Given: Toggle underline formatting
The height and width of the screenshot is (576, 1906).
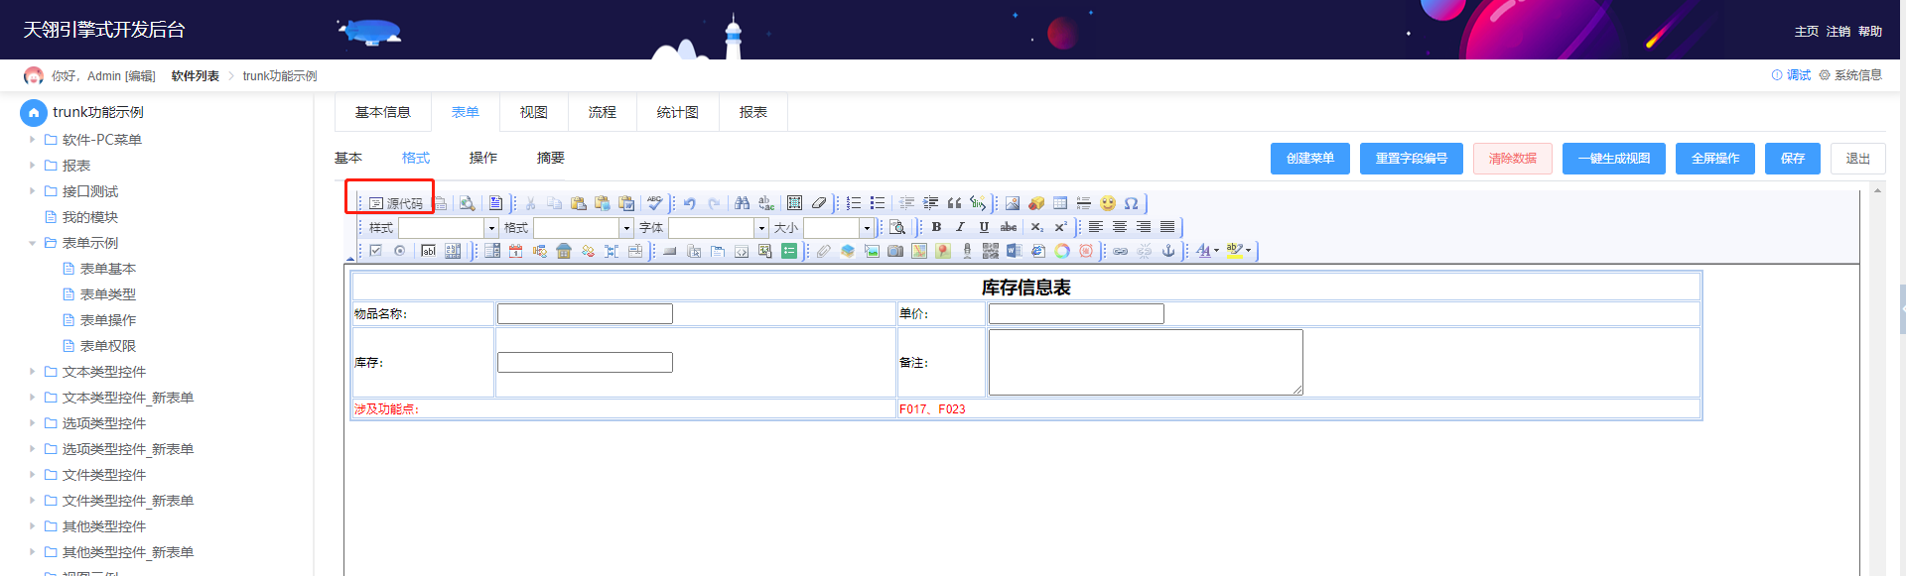Looking at the screenshot, I should (x=984, y=227).
